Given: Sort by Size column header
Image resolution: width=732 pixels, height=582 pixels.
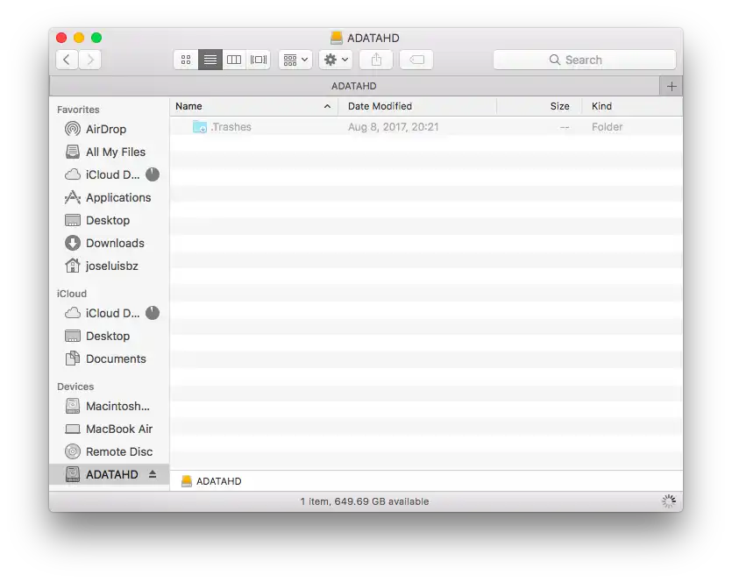Looking at the screenshot, I should 539,106.
